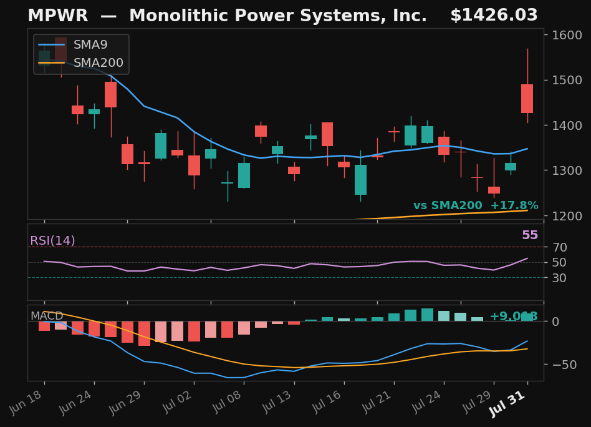Screen dimensions: 591x427
Task: Click the RSI 70 axis label
Action: (x=560, y=247)
